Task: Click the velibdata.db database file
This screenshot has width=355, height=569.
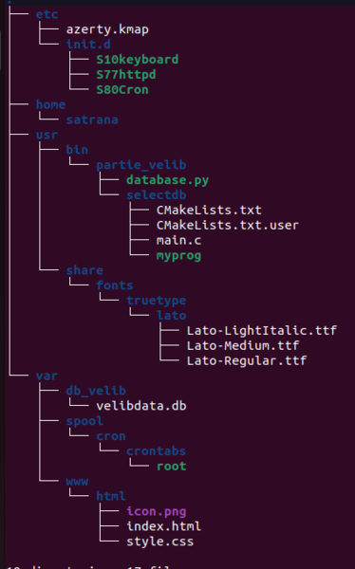Action: (x=141, y=406)
